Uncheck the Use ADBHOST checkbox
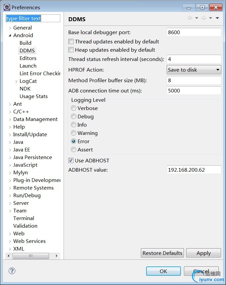The image size is (226, 285). (x=71, y=160)
